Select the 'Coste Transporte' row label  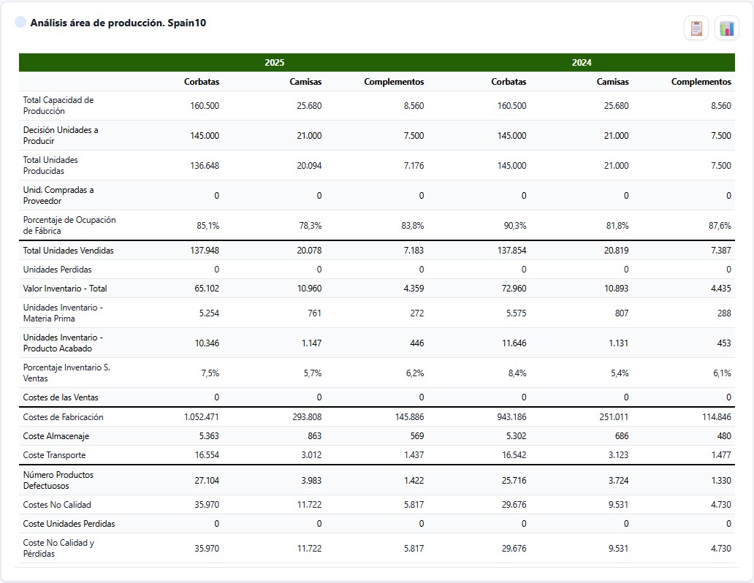point(54,455)
